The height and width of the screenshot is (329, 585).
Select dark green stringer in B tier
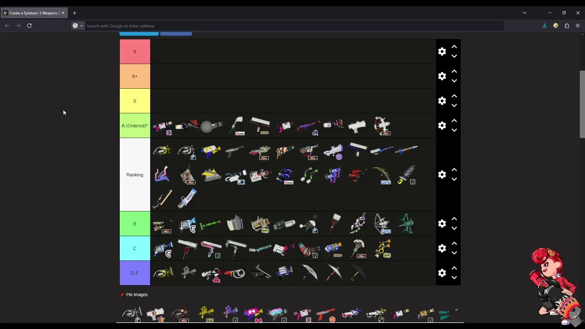[x=406, y=224]
